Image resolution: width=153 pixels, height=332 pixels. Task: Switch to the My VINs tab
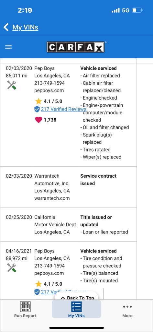click(x=76, y=309)
